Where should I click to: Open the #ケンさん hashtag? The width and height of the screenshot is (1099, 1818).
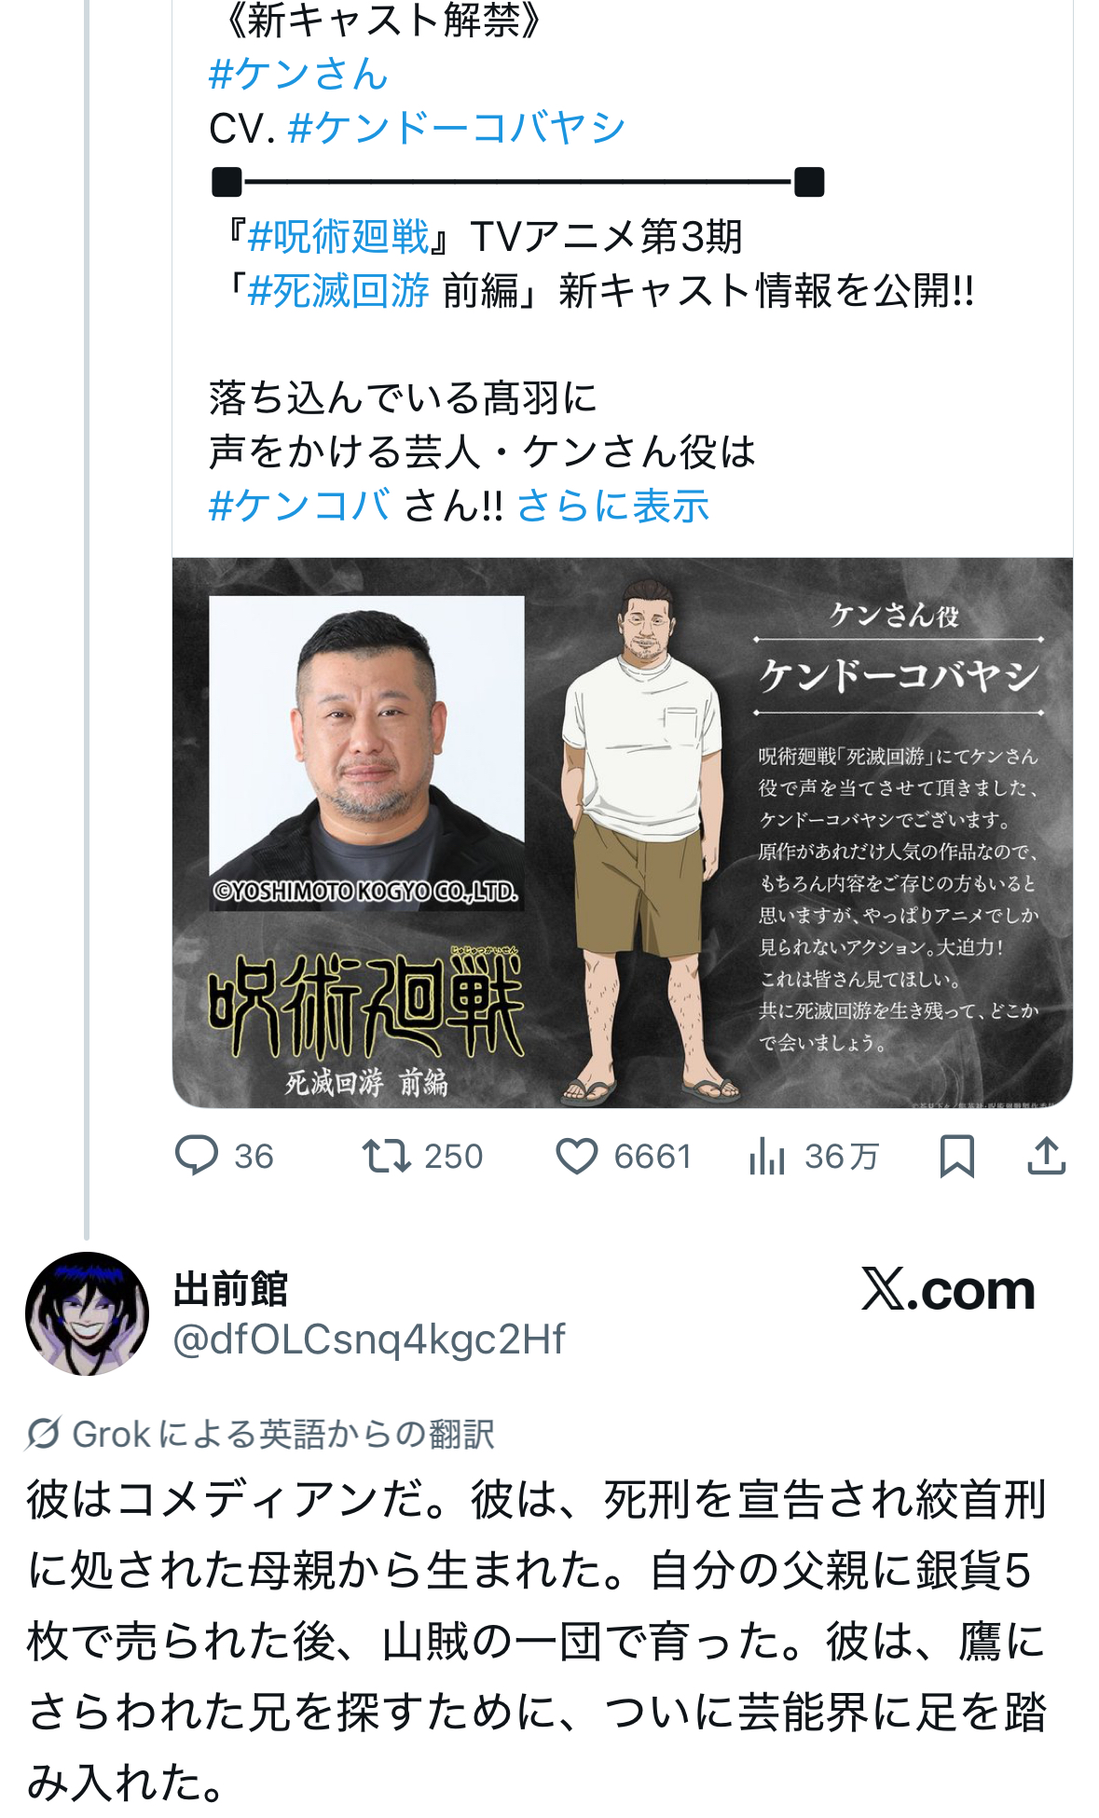pos(298,74)
